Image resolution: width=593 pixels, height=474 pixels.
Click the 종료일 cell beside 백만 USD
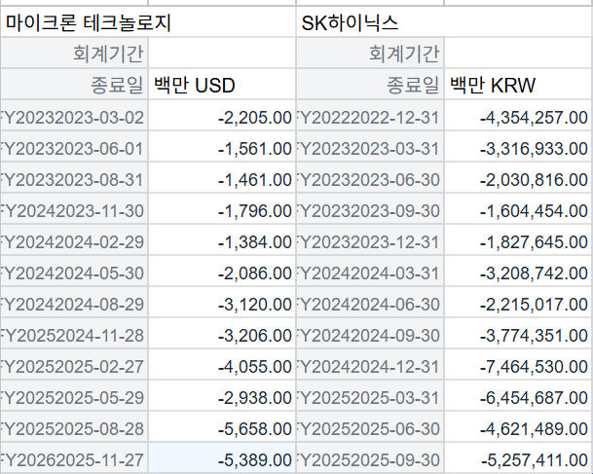(x=74, y=85)
